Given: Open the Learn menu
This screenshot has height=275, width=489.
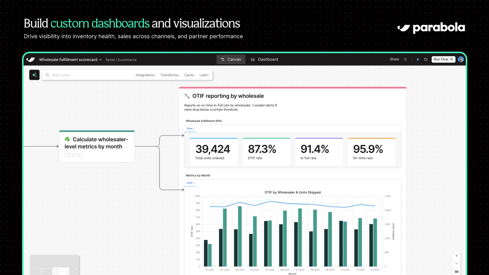Looking at the screenshot, I should tap(204, 75).
